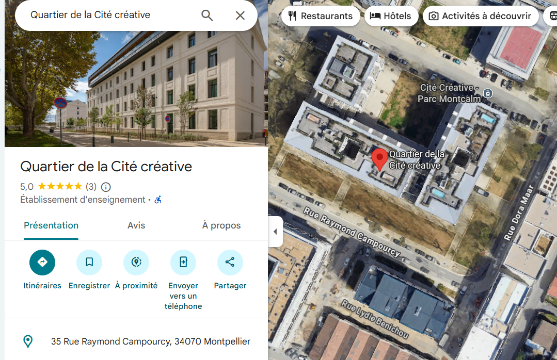Click the Établissement d'enseignement category text
The width and height of the screenshot is (557, 360).
click(83, 200)
